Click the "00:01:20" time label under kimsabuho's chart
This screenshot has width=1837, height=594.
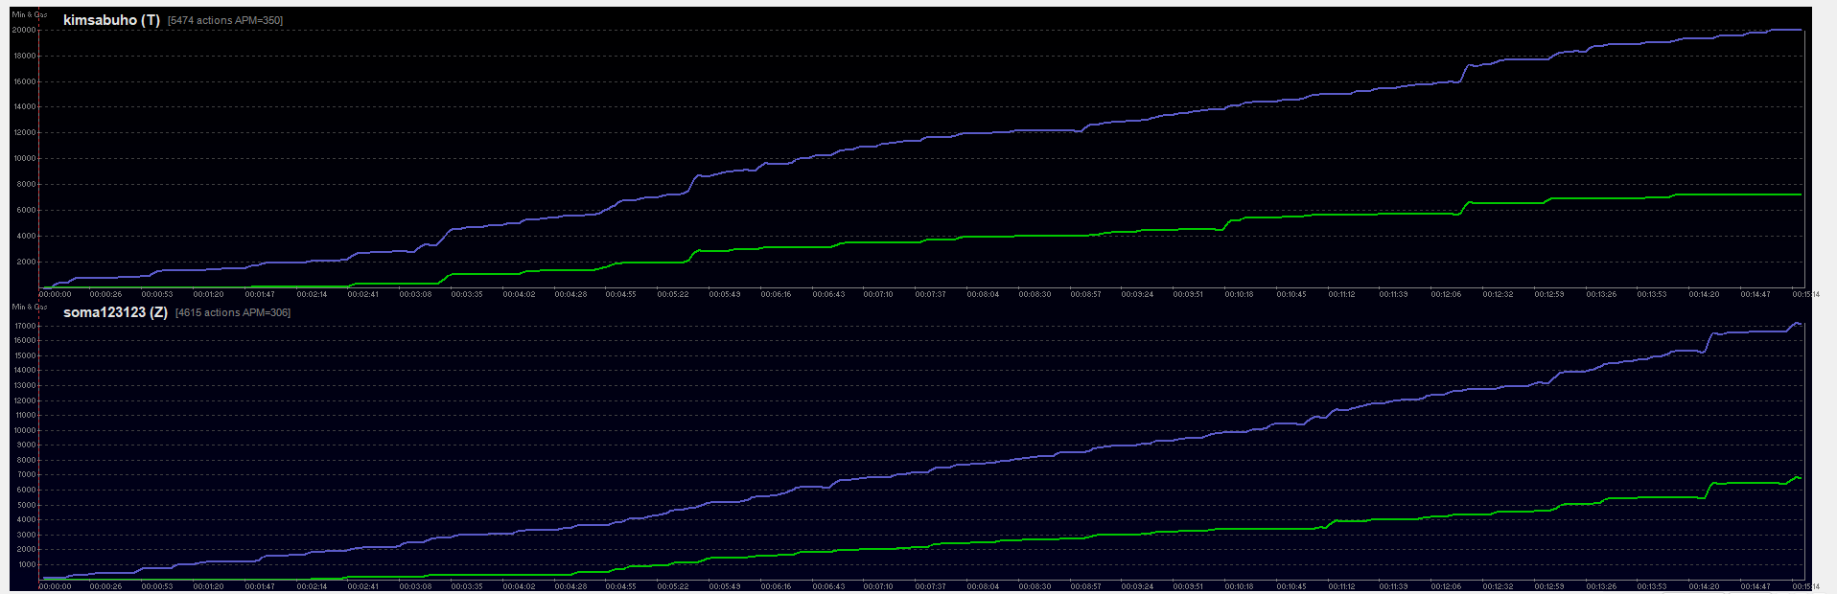point(208,294)
